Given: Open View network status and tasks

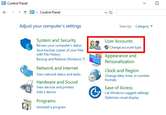Looking at the screenshot, I should (58, 74).
